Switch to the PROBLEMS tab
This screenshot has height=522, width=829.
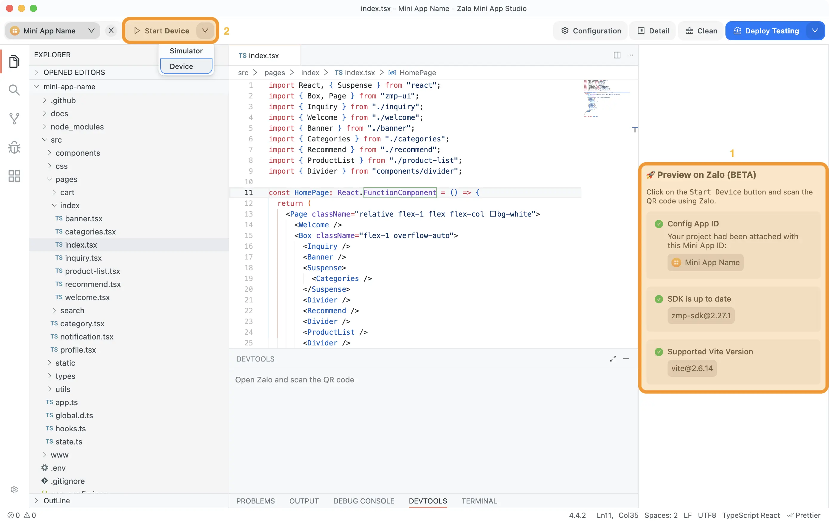255,501
